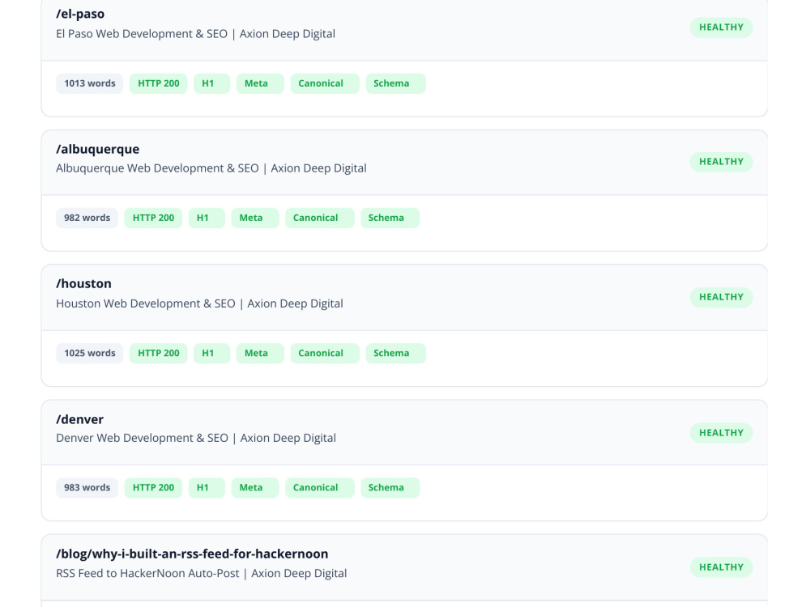Viewport: 810px width, 607px height.
Task: Click Meta tag in /el-paso card
Action: (x=260, y=83)
